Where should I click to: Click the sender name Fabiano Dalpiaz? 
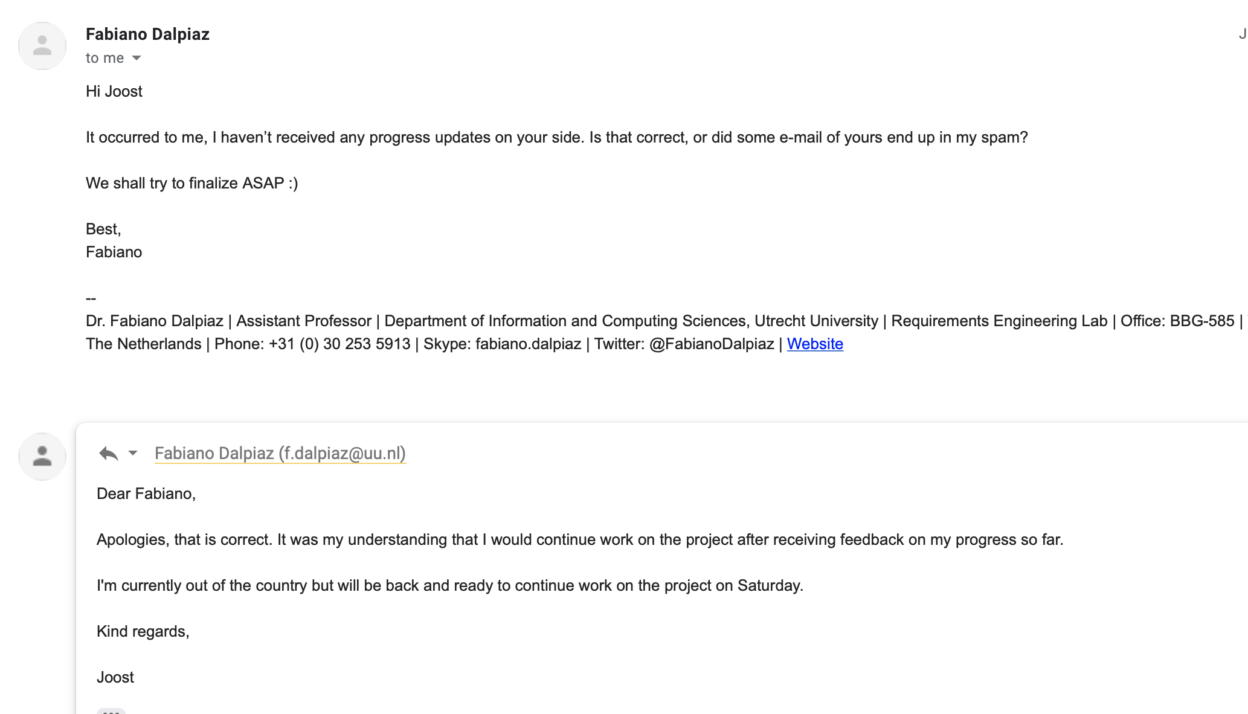pos(147,34)
